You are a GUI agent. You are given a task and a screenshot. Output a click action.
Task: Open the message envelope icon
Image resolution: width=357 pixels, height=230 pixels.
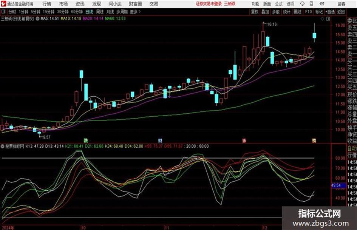point(322,4)
